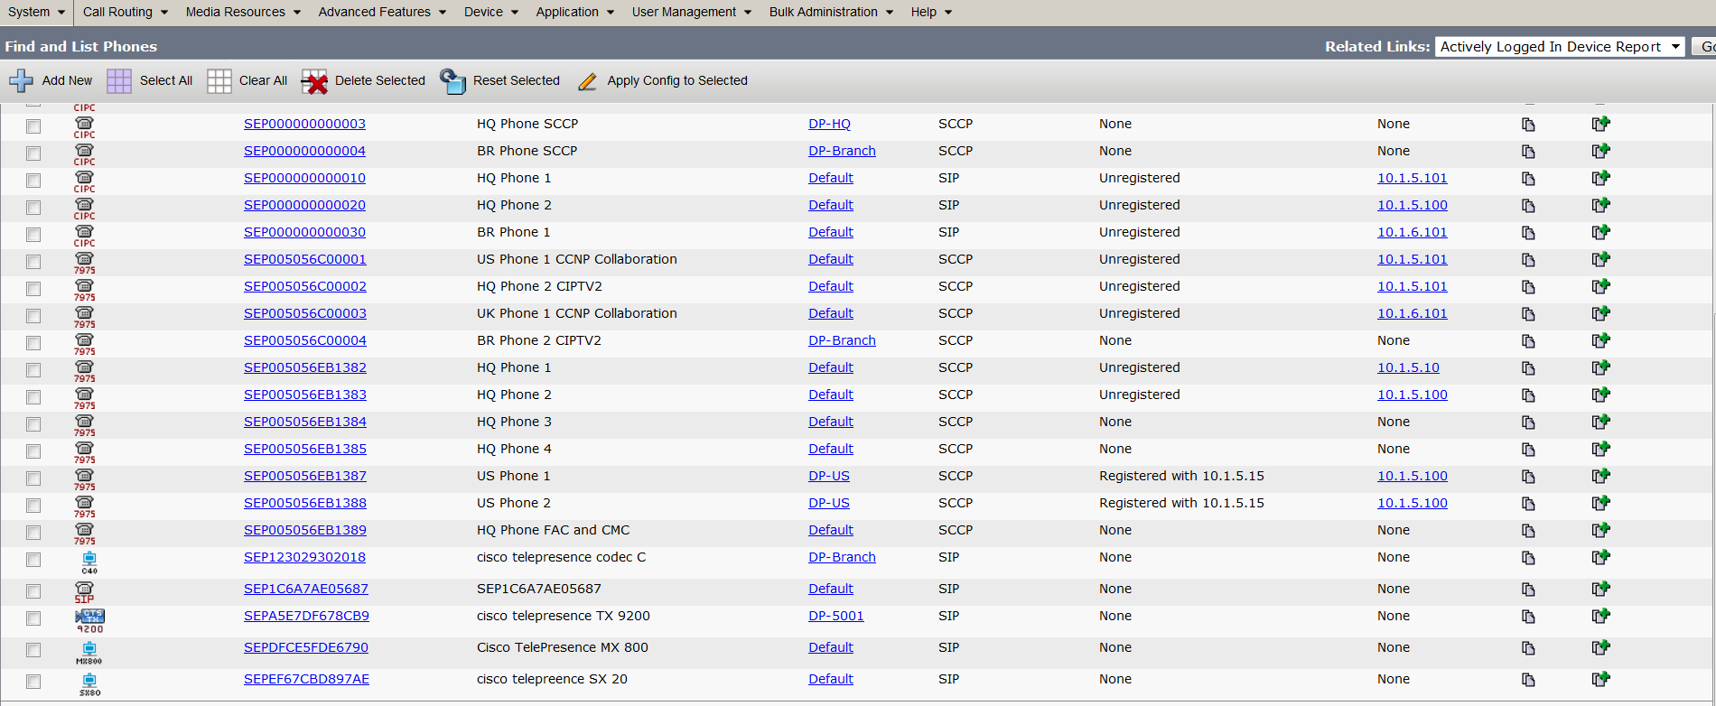This screenshot has width=1716, height=706.
Task: Open the Bulk Administration menu
Action: pos(831,12)
